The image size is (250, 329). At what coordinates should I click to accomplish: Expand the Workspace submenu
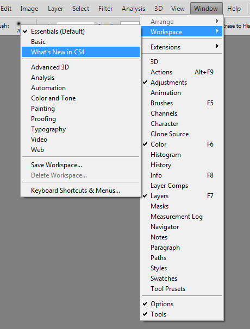point(182,31)
